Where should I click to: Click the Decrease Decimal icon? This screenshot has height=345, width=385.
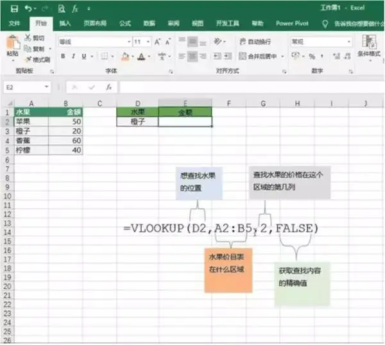(x=347, y=56)
